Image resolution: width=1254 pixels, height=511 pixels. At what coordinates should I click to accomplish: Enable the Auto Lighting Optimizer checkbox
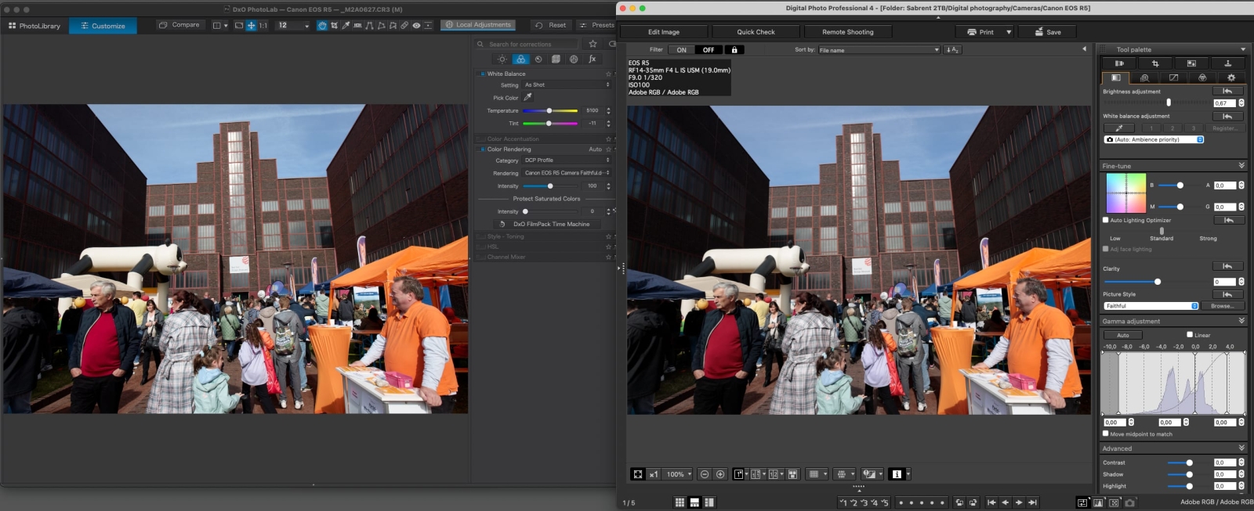click(x=1106, y=220)
